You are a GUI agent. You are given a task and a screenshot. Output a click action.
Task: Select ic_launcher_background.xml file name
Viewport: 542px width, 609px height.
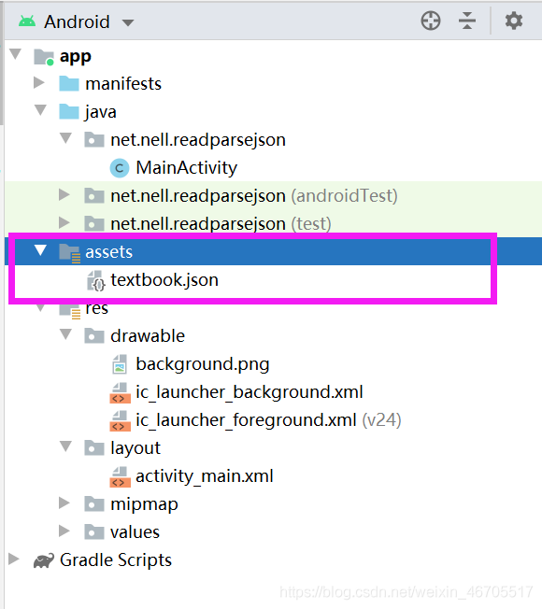250,392
